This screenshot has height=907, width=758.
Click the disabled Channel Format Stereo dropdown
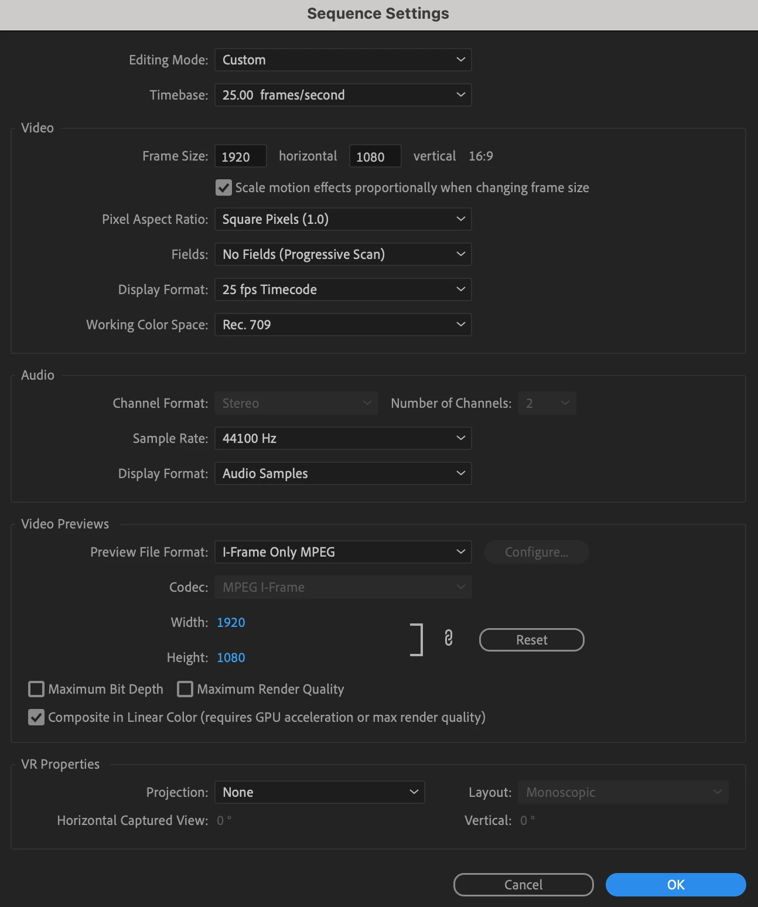pos(296,403)
